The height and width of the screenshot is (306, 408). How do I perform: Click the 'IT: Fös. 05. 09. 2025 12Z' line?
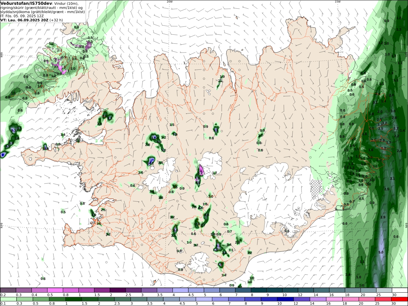[22, 16]
